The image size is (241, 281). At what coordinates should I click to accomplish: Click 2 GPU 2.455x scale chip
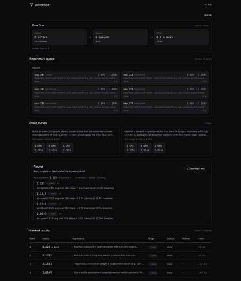click(53, 148)
